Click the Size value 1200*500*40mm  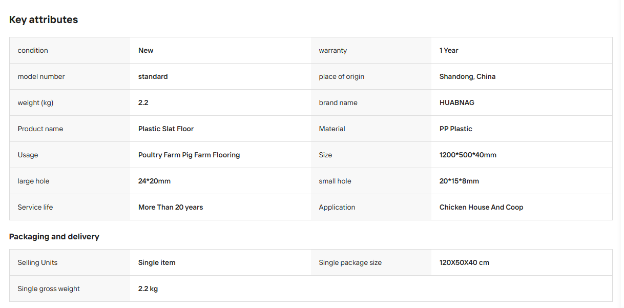click(468, 155)
